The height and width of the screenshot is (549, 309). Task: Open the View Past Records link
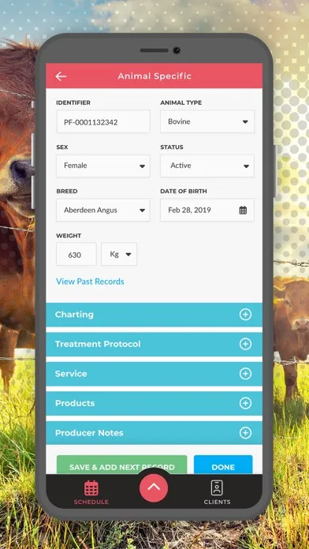(90, 282)
